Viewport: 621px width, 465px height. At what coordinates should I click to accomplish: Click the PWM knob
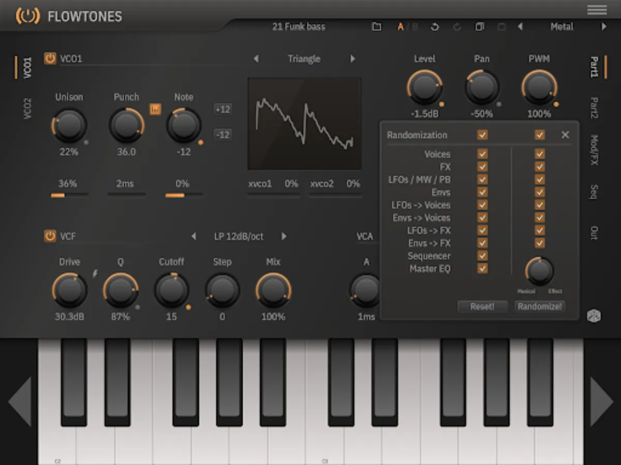point(539,87)
